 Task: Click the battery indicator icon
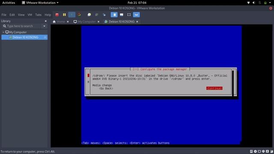coord(265,3)
